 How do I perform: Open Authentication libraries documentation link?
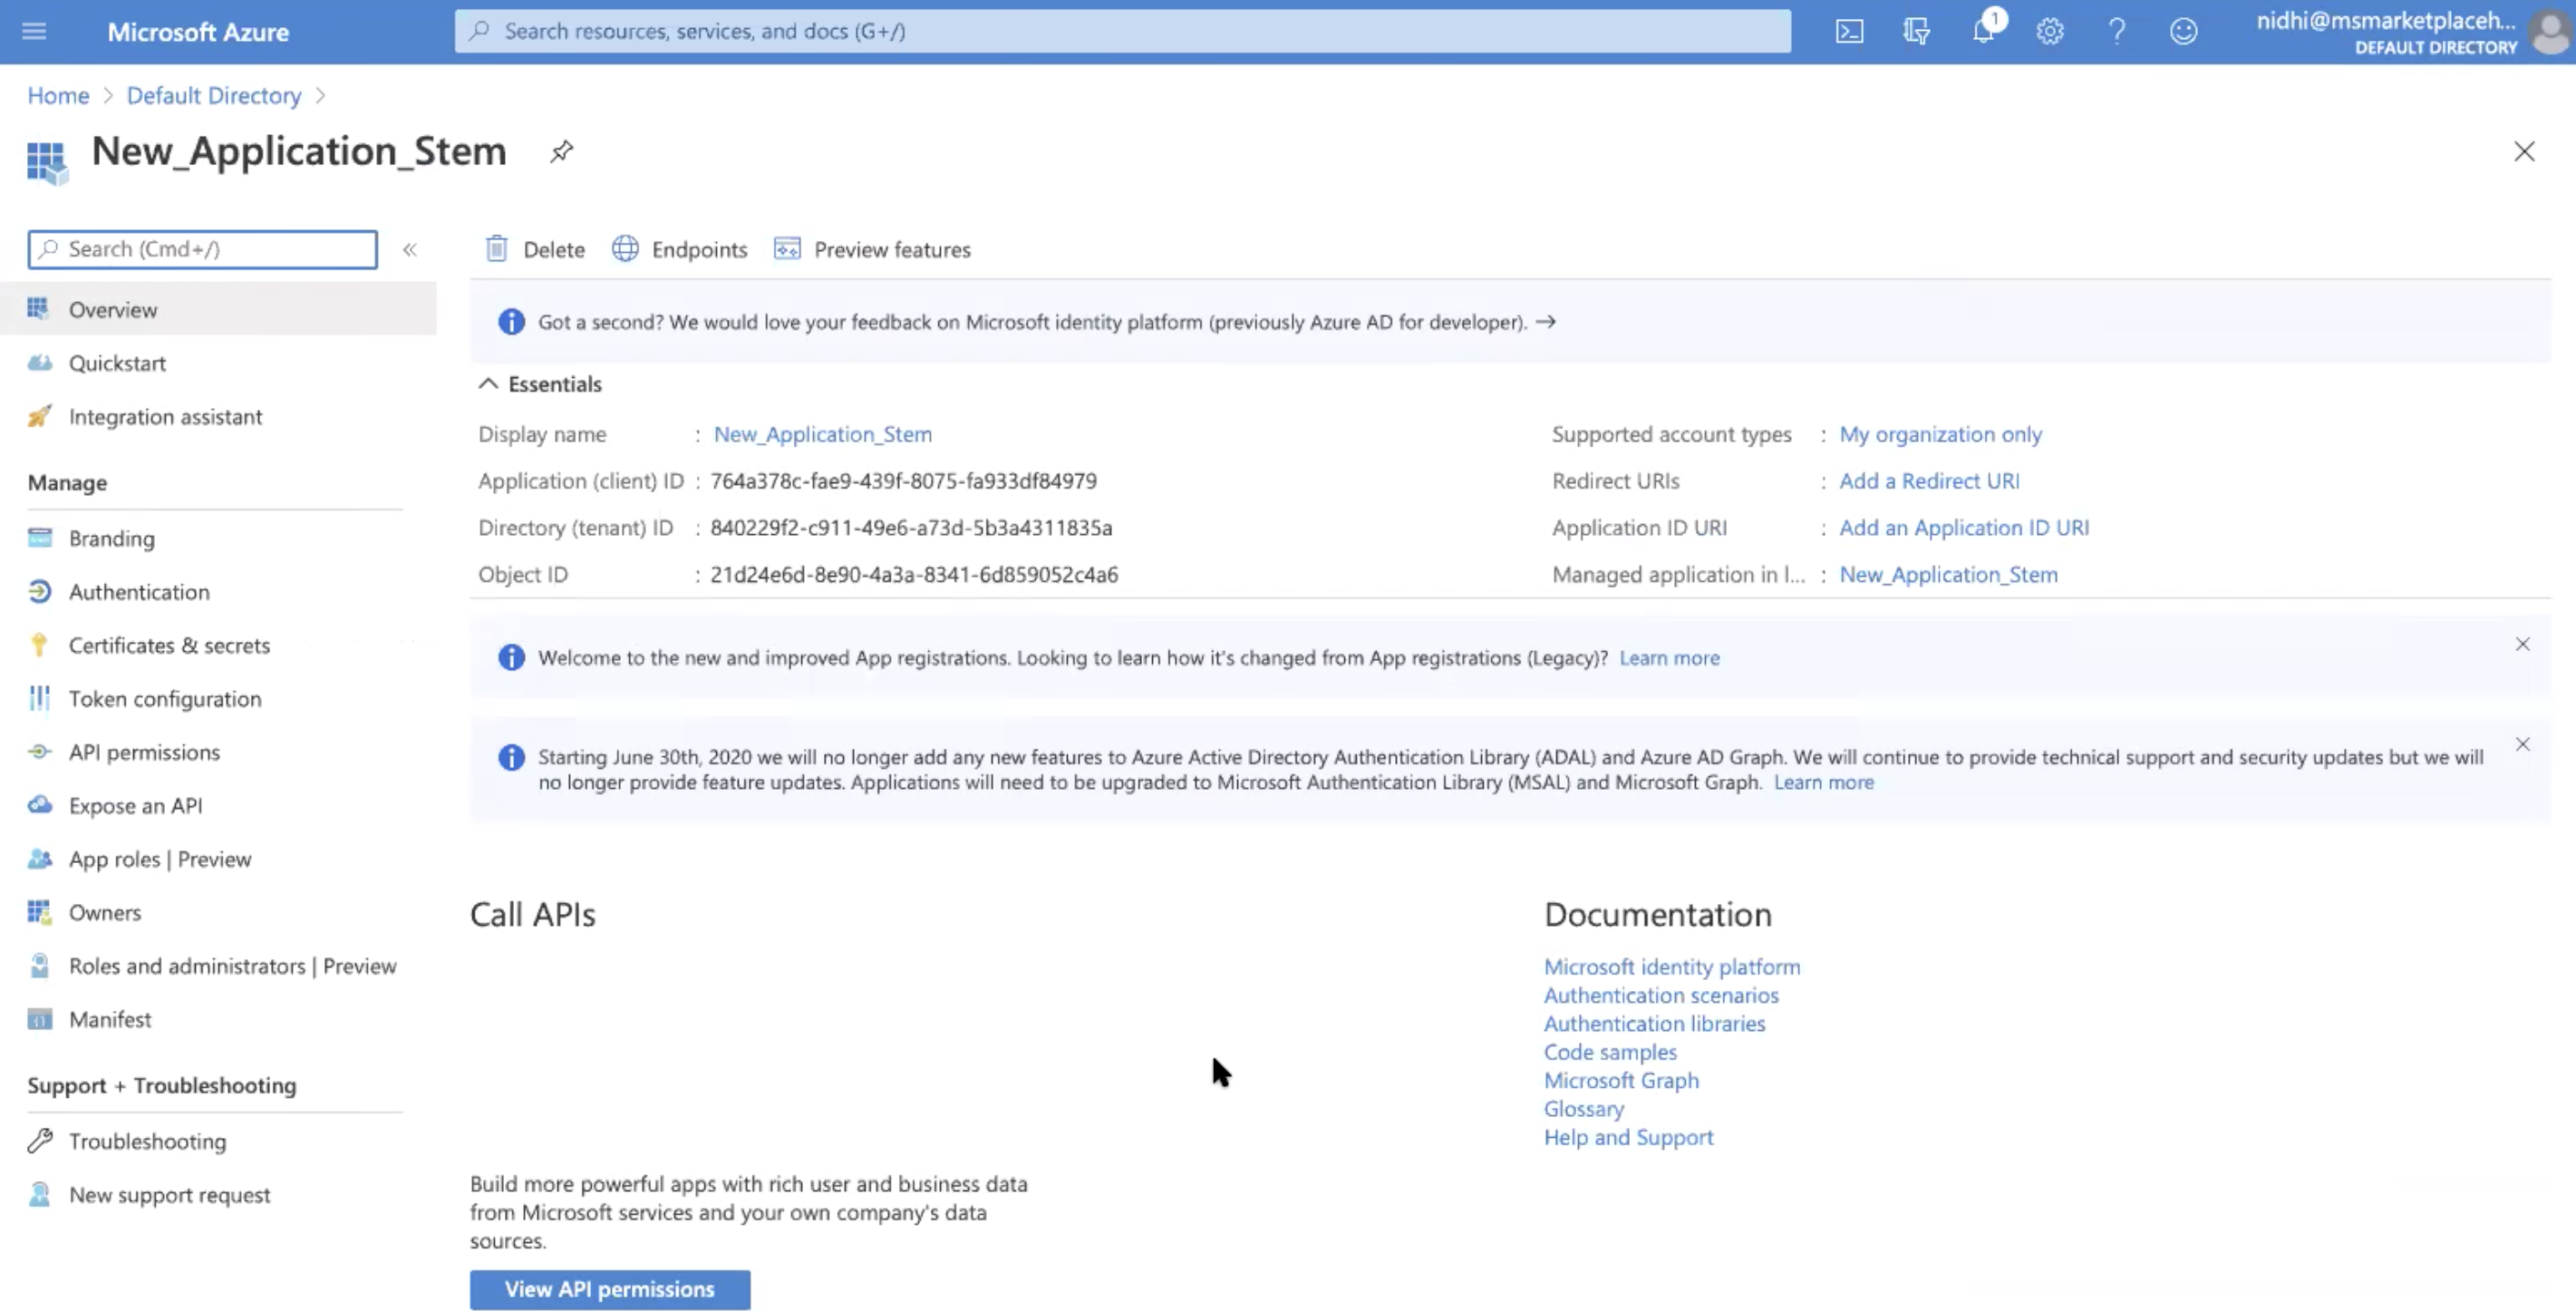tap(1654, 1024)
